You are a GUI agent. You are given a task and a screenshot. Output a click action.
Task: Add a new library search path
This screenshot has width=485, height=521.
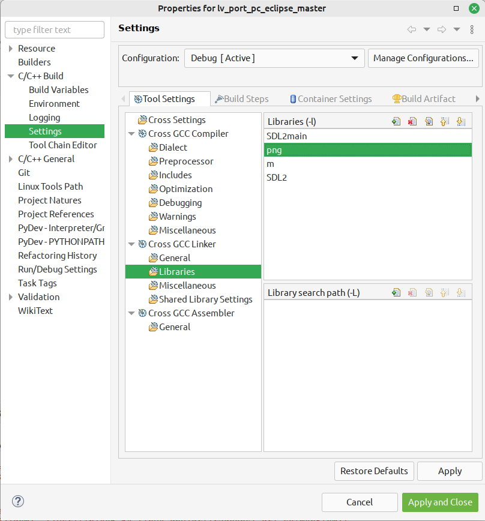396,292
